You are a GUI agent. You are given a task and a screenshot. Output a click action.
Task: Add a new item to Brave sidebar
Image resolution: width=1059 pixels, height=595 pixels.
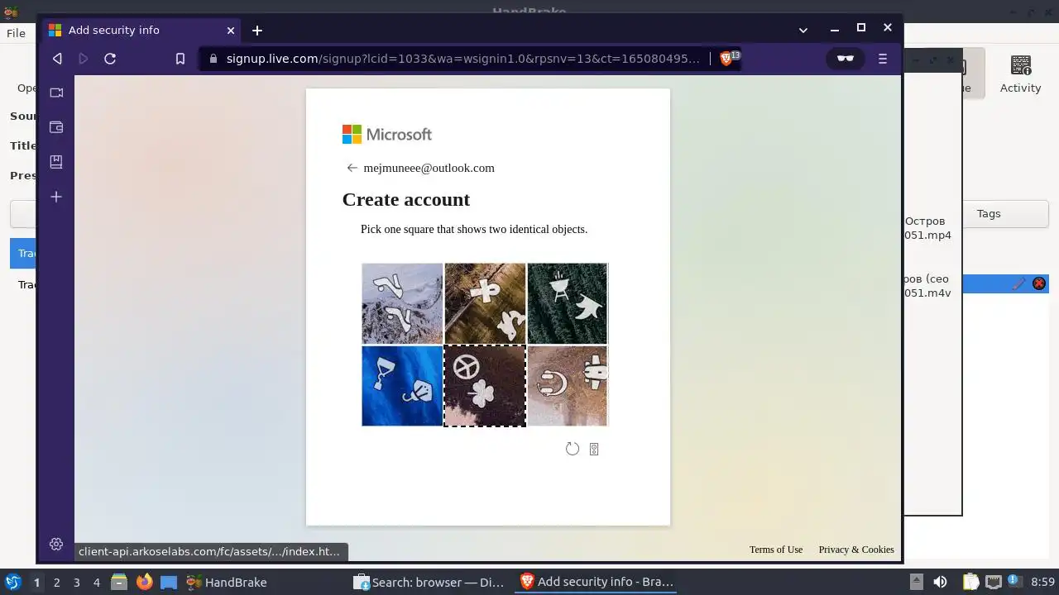tap(56, 197)
